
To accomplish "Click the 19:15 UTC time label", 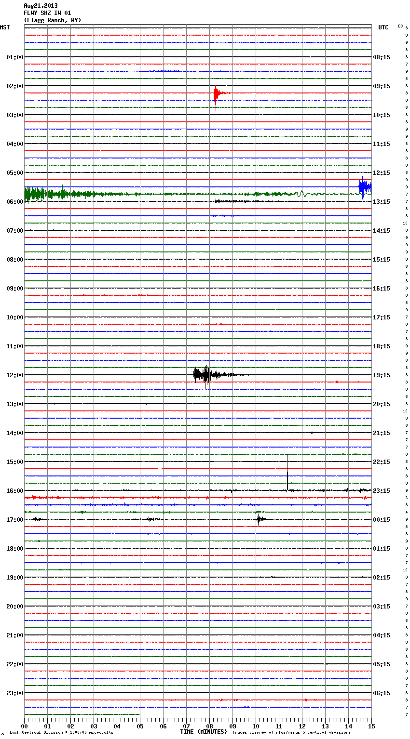I will click(x=382, y=375).
